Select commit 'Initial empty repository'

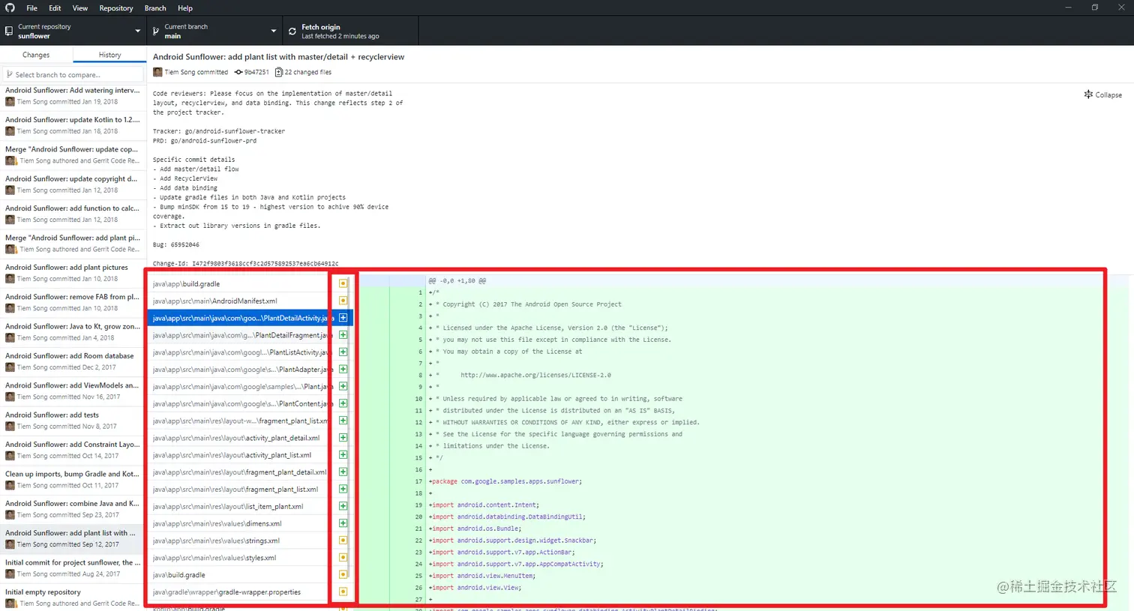tap(73, 598)
